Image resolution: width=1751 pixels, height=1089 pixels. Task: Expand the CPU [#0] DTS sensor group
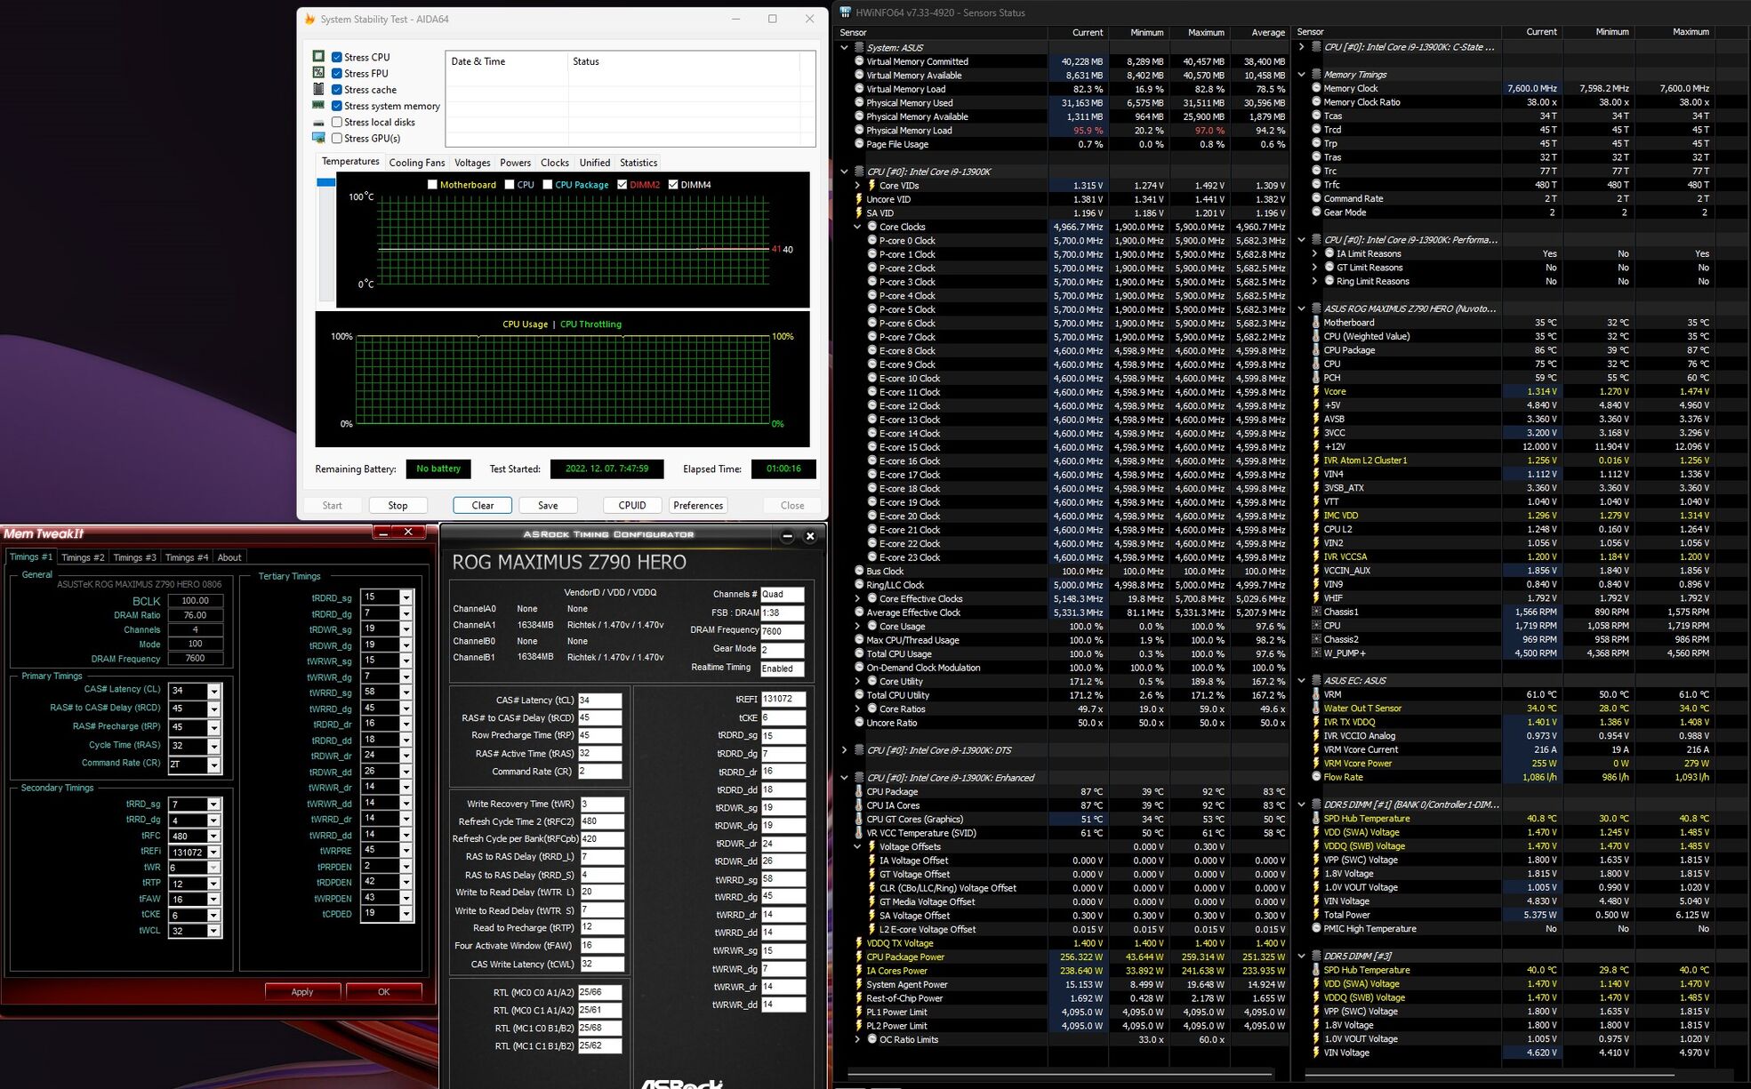844,749
